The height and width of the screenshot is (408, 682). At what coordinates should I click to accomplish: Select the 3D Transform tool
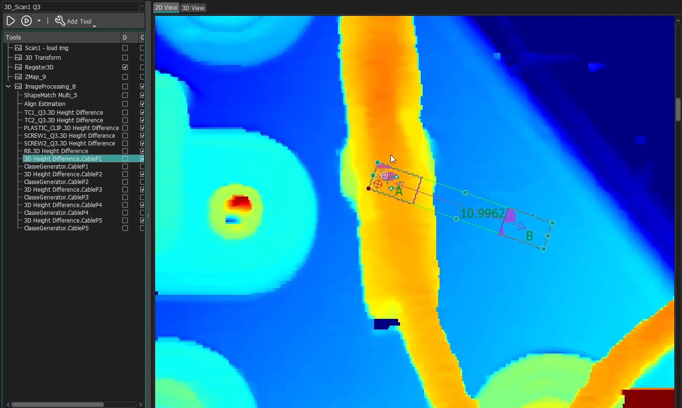pyautogui.click(x=43, y=58)
